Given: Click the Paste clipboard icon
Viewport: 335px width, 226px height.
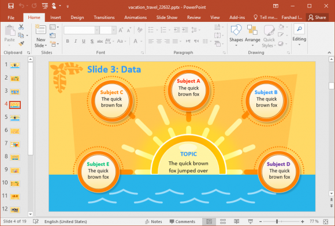Looking at the screenshot, I should click(x=10, y=31).
